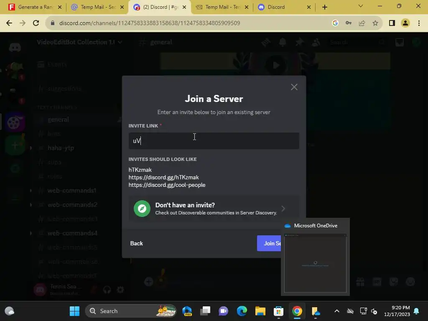428x321 pixels.
Task: Show hidden system tray icons
Action: tap(337, 311)
